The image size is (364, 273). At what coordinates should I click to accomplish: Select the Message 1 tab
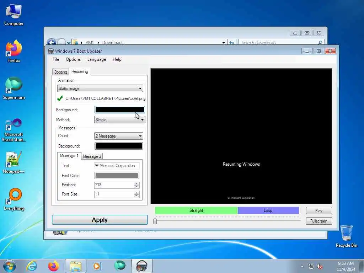69,156
